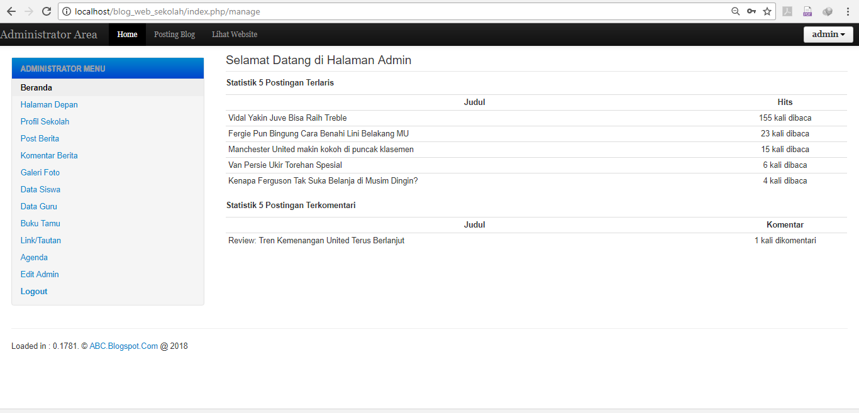The width and height of the screenshot is (859, 413).
Task: Bookmark this page with the star icon
Action: pyautogui.click(x=767, y=11)
